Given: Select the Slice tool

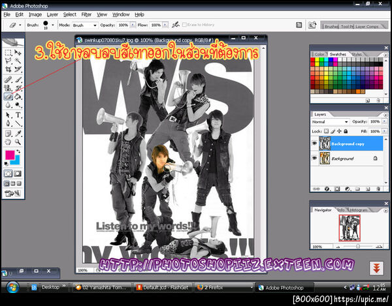Looking at the screenshot, I should pyautogui.click(x=18, y=69).
